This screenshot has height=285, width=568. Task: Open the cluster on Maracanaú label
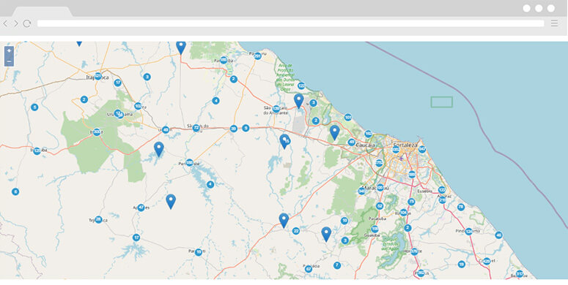(380, 188)
